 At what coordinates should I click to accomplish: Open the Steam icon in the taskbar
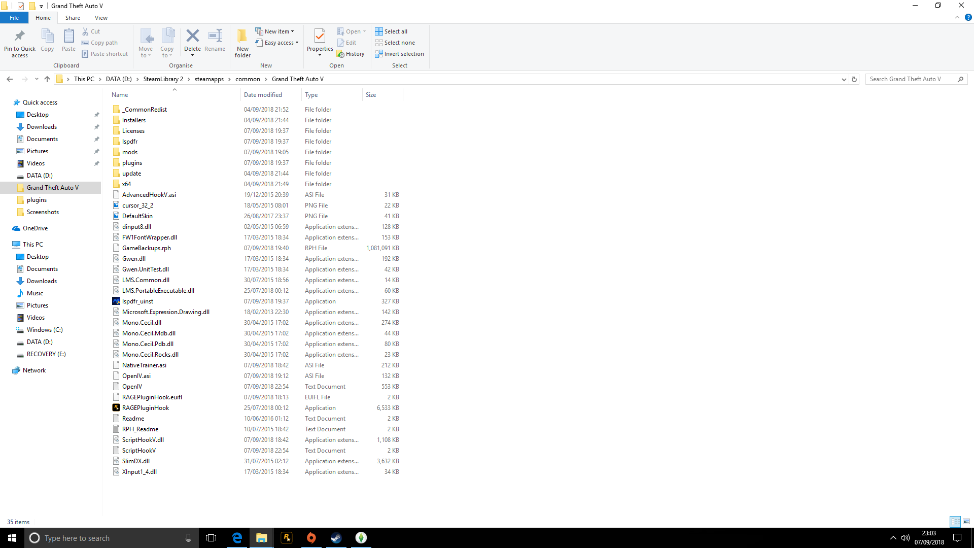[336, 538]
